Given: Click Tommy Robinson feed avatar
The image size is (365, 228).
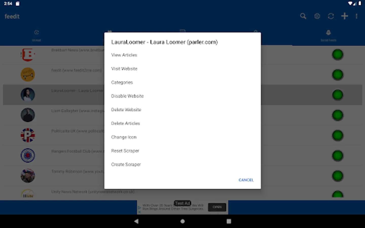Looking at the screenshot, I should click(28, 176).
